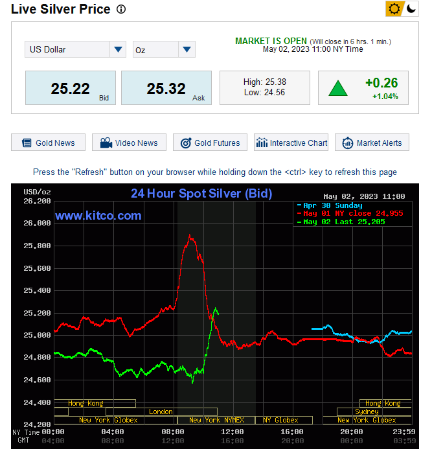
Task: Click the video camera icon on Video News
Action: (x=106, y=143)
